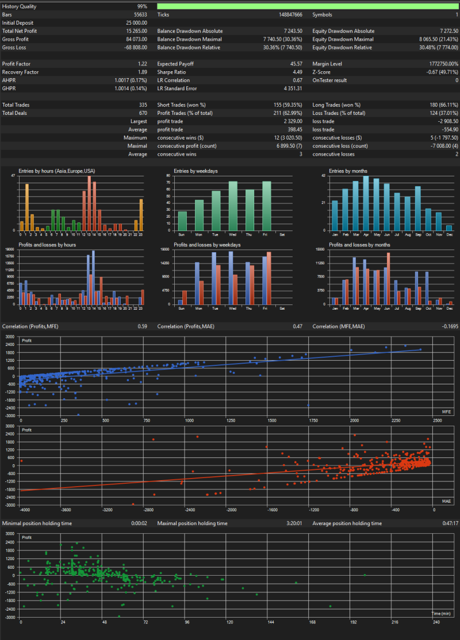Select the Profit Factor value 1.22
Screen dimensions: 460x640
click(143, 64)
